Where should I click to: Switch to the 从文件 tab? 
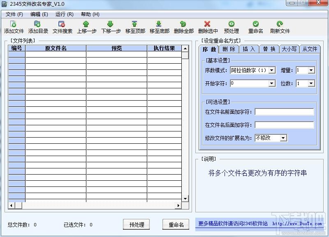[x=310, y=49]
